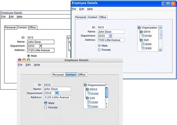Screen dimensions: 177x125
Task: Click D010 folder icon in Windows-style window
Action: (142, 32)
